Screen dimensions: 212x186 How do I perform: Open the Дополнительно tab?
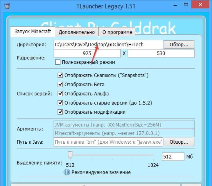[77, 32]
